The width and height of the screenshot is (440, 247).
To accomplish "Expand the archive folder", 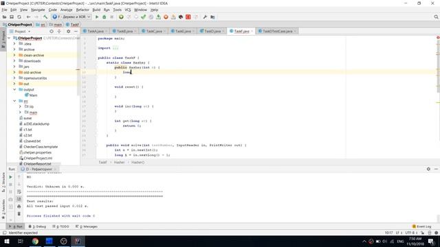I will tap(14, 49).
